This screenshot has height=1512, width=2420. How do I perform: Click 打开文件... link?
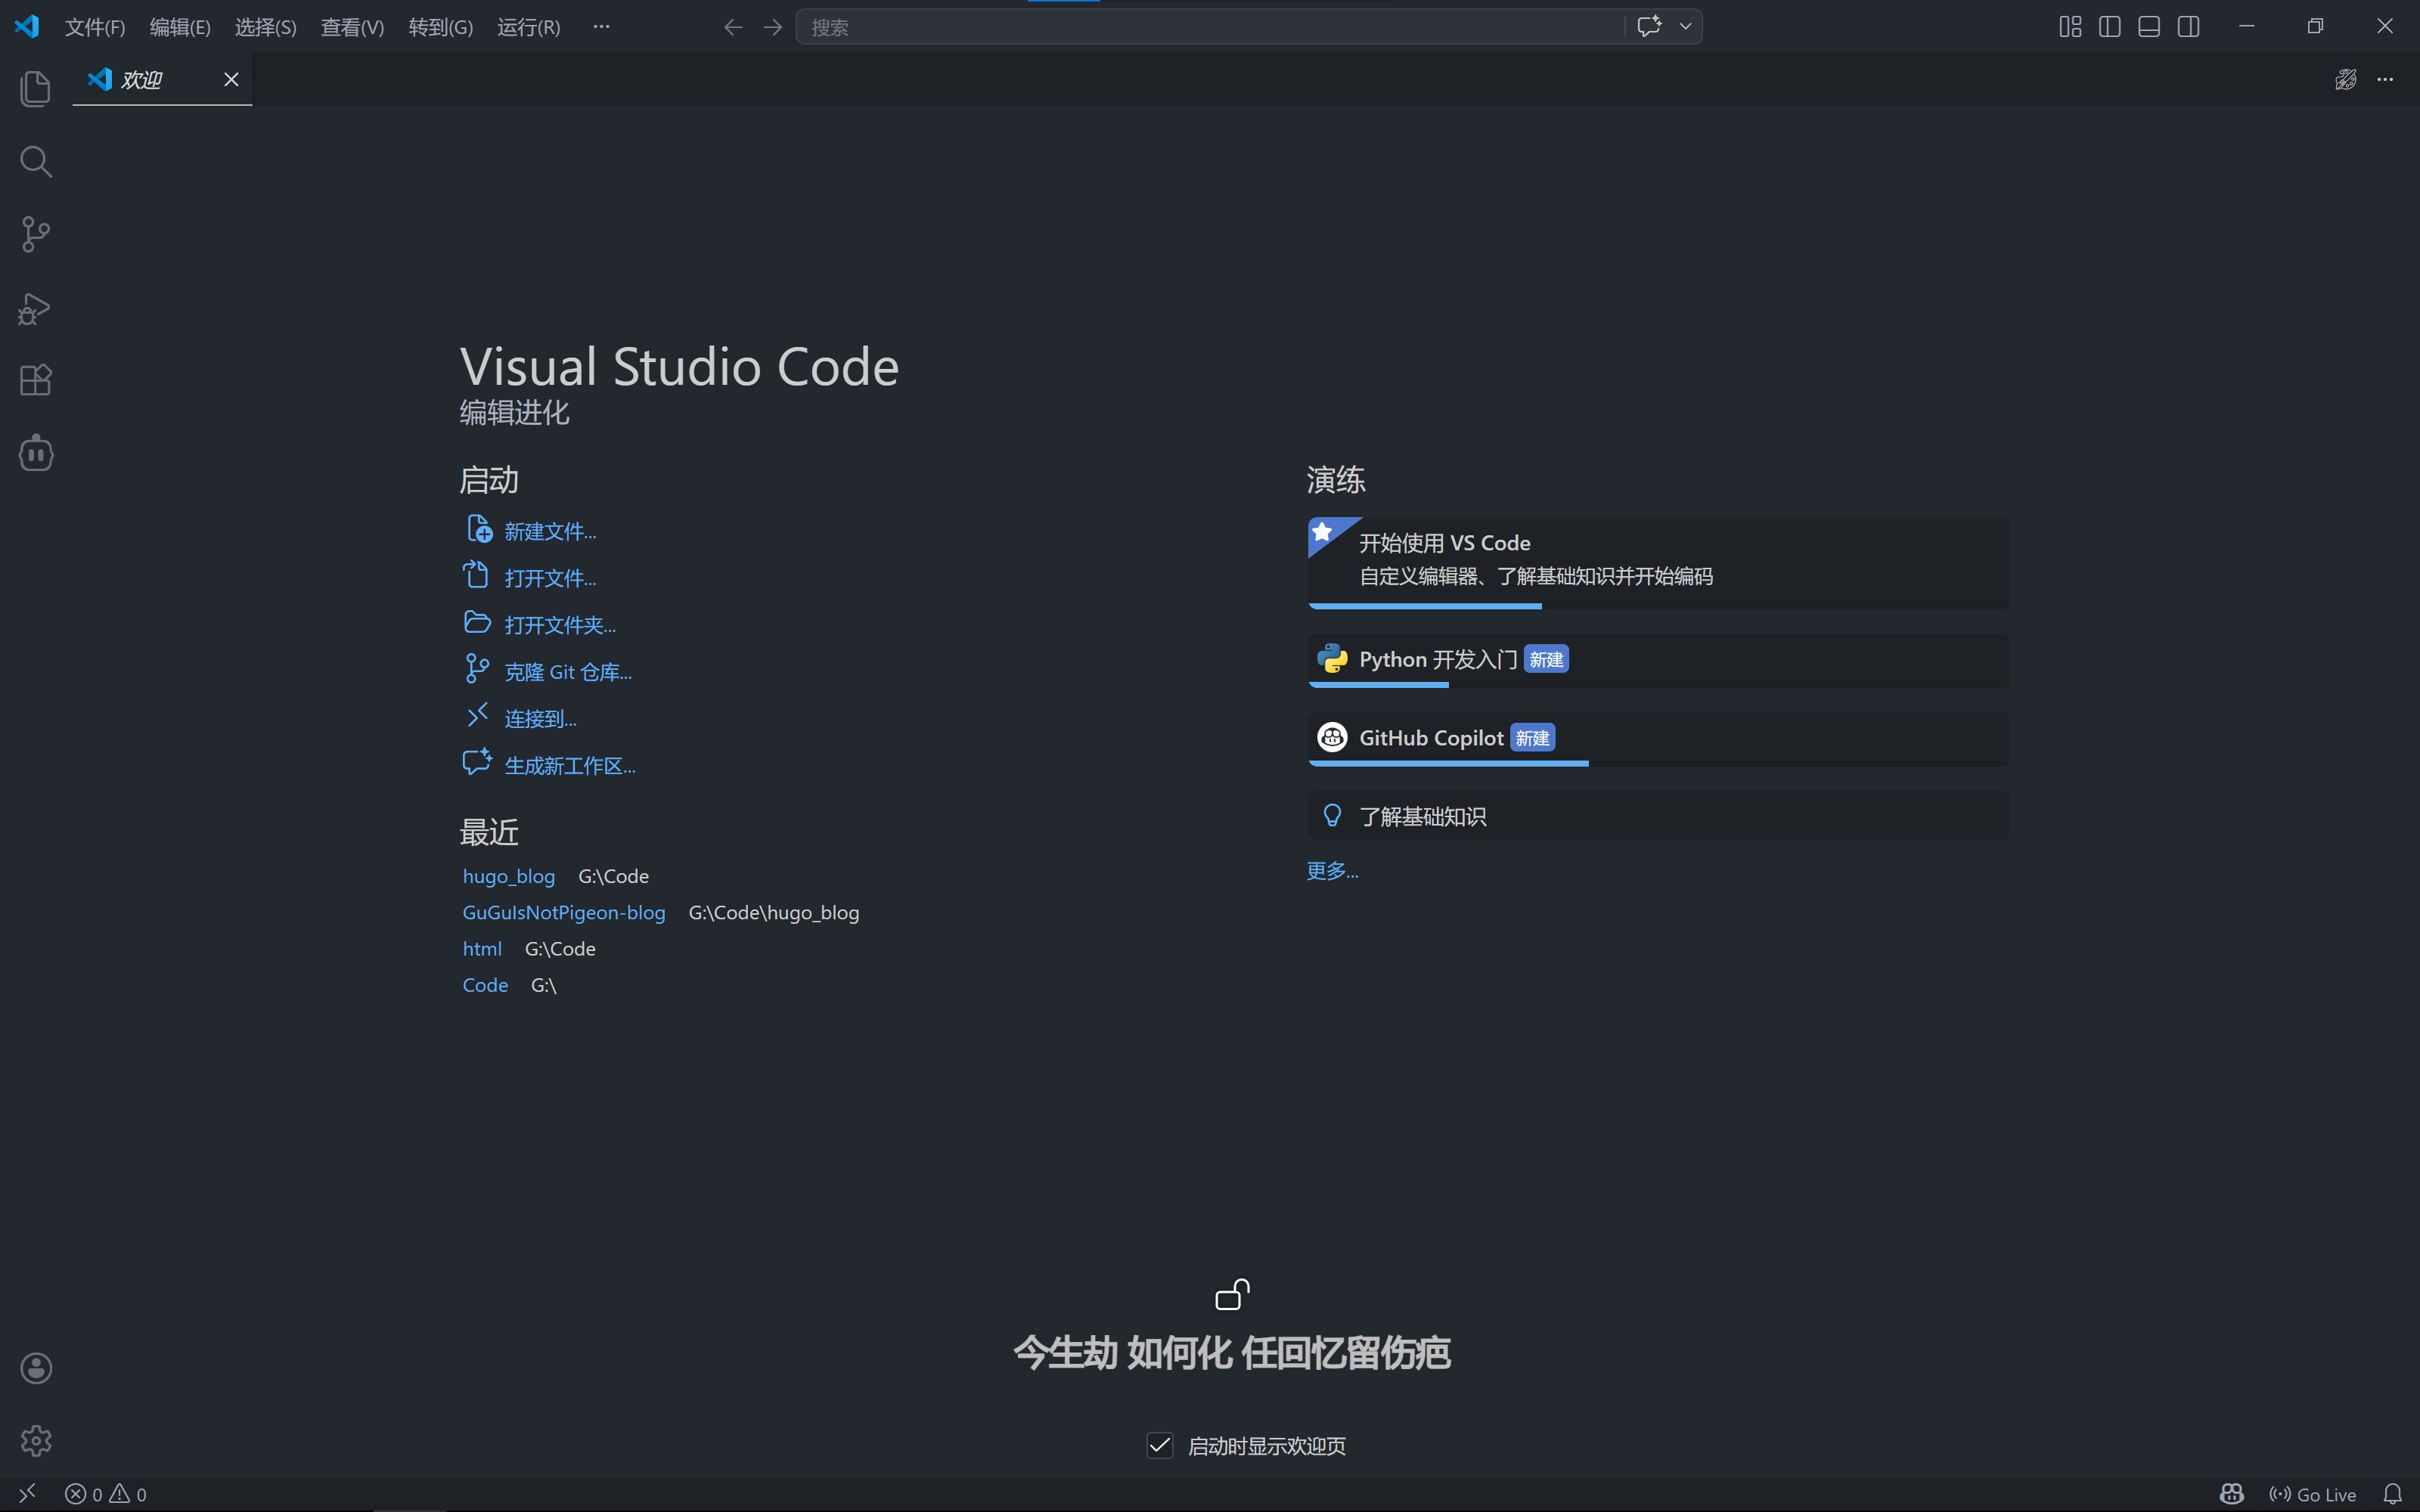click(550, 578)
